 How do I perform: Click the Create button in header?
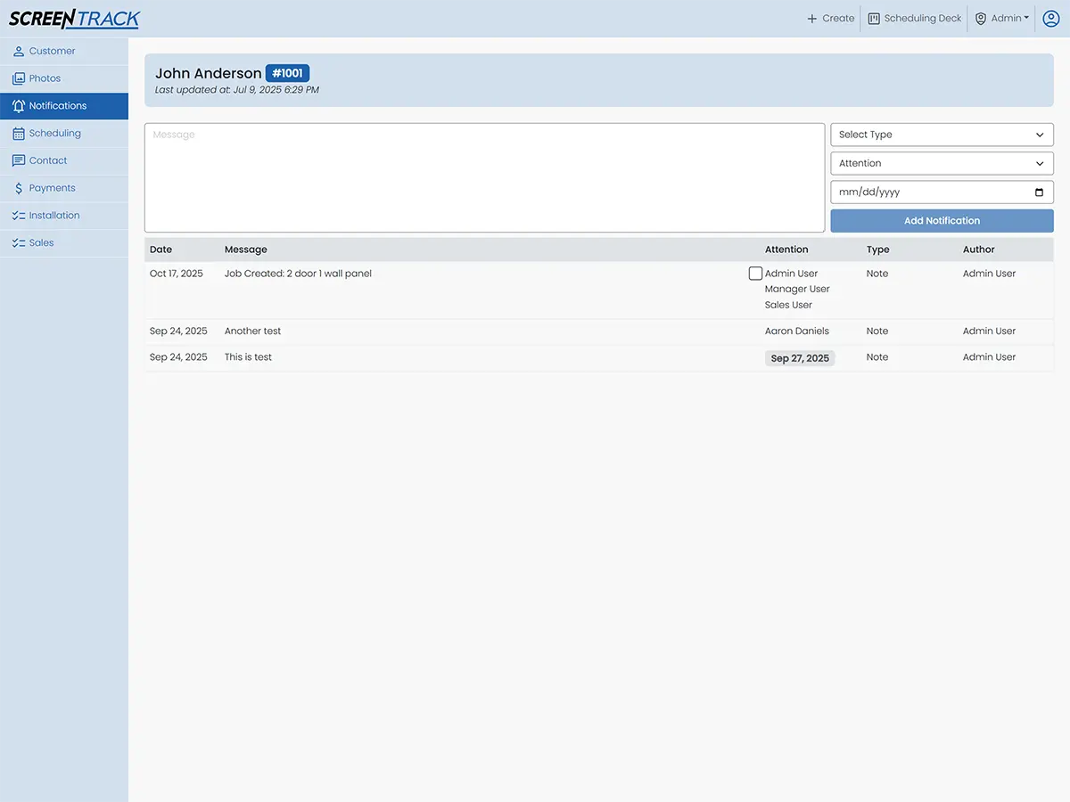click(830, 19)
